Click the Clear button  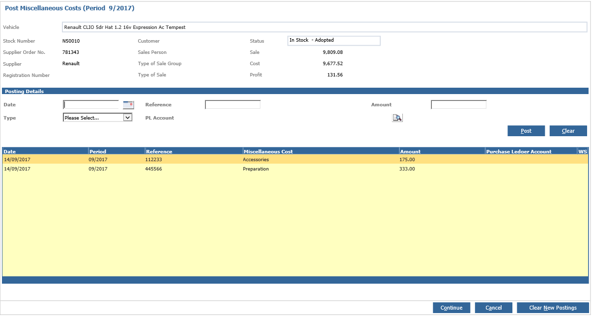568,131
